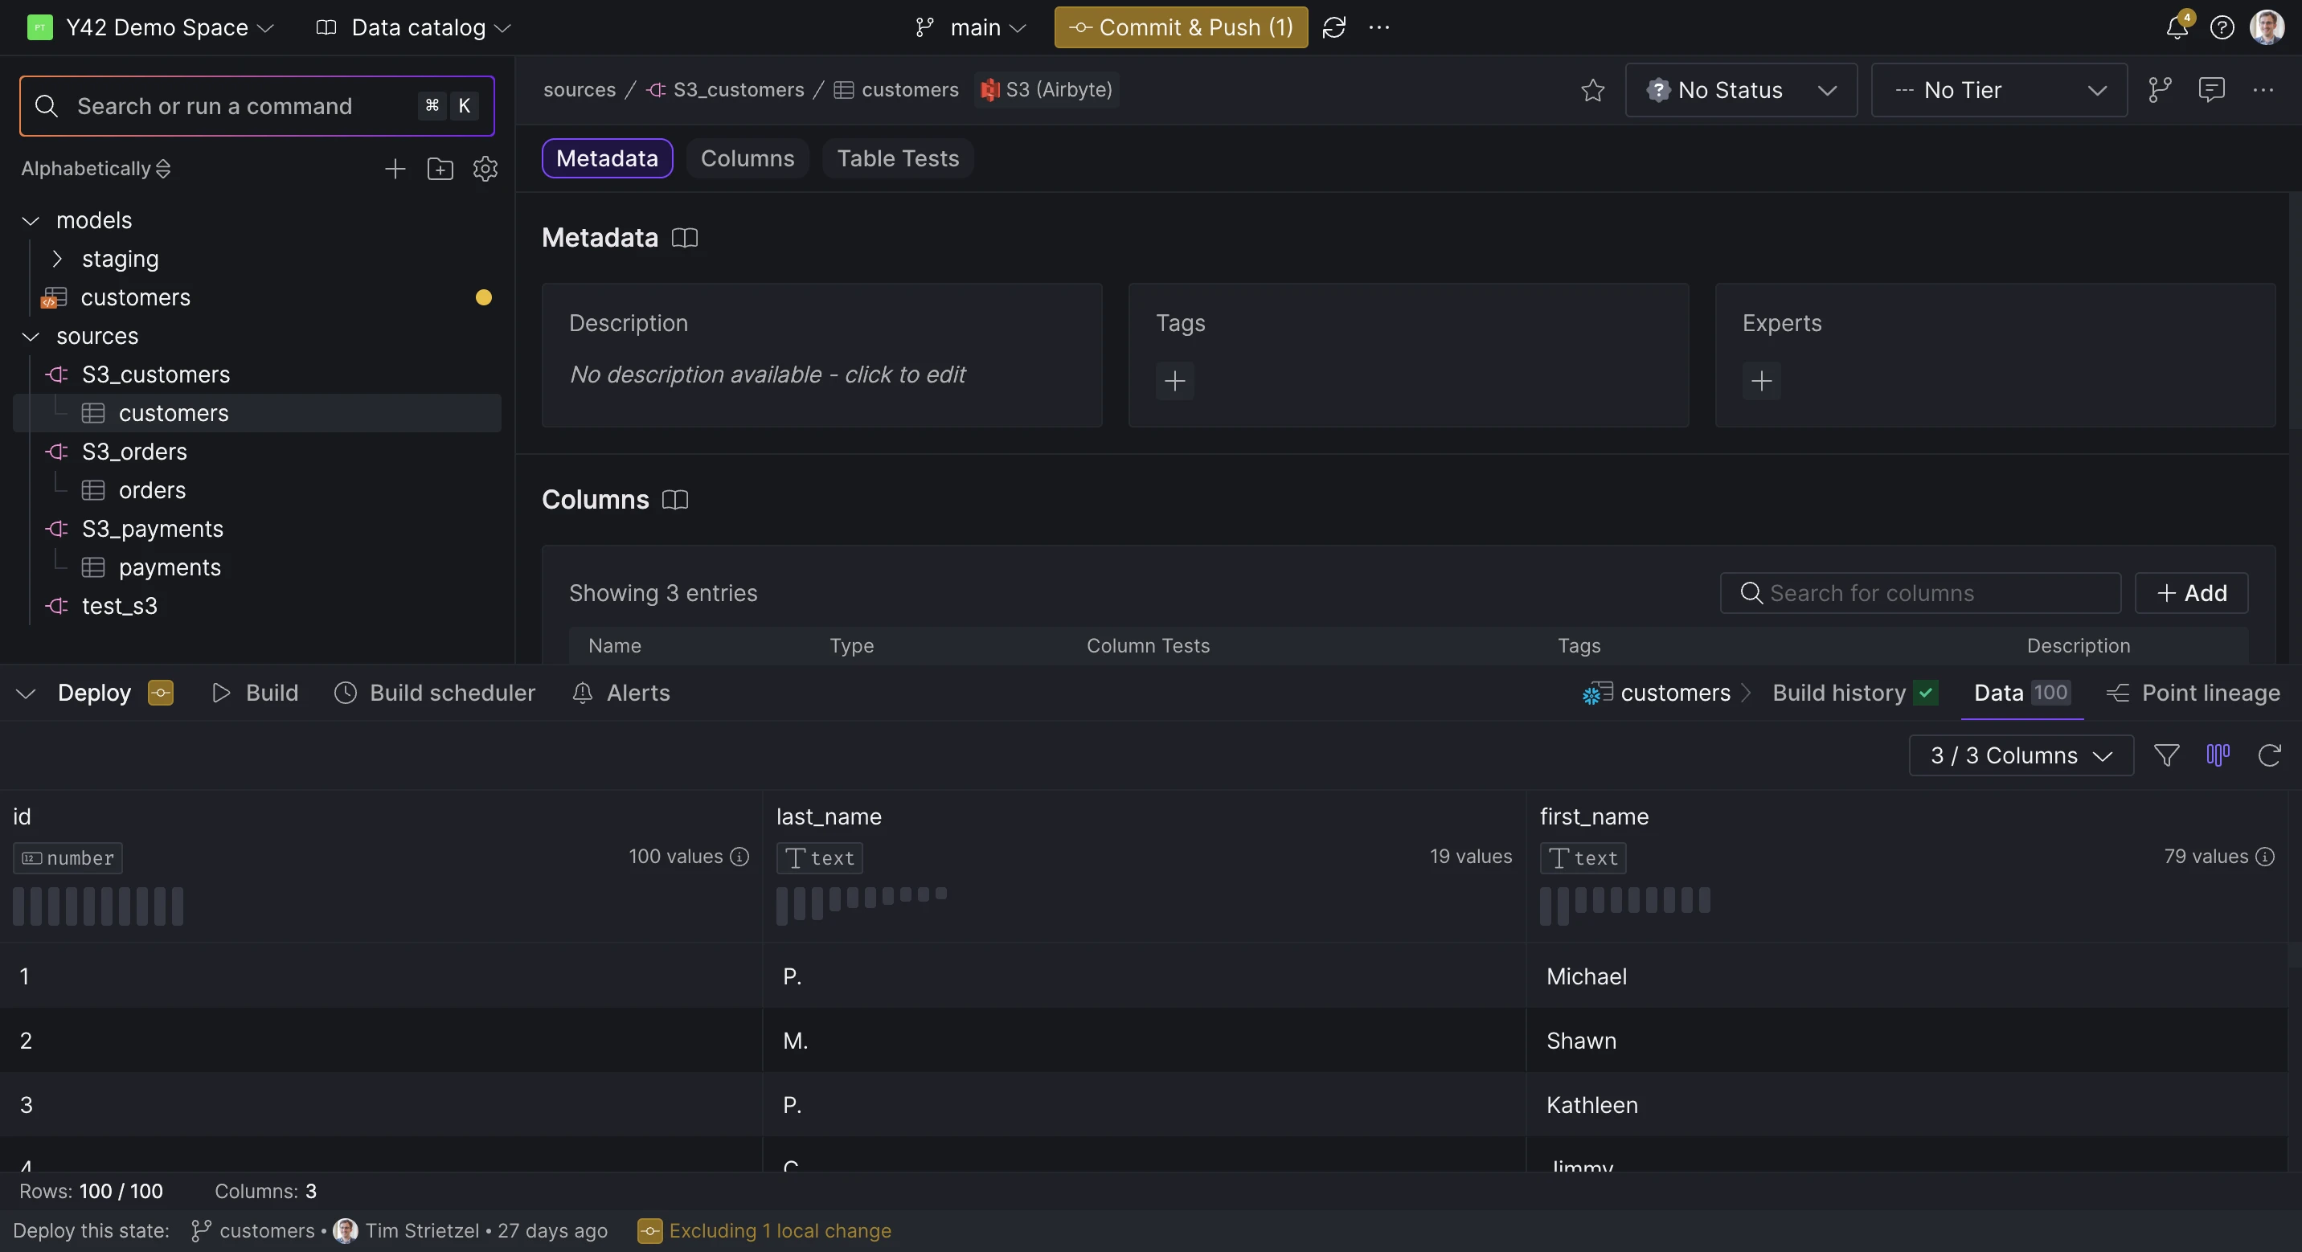Click the Add button for new column

[x=2193, y=592]
